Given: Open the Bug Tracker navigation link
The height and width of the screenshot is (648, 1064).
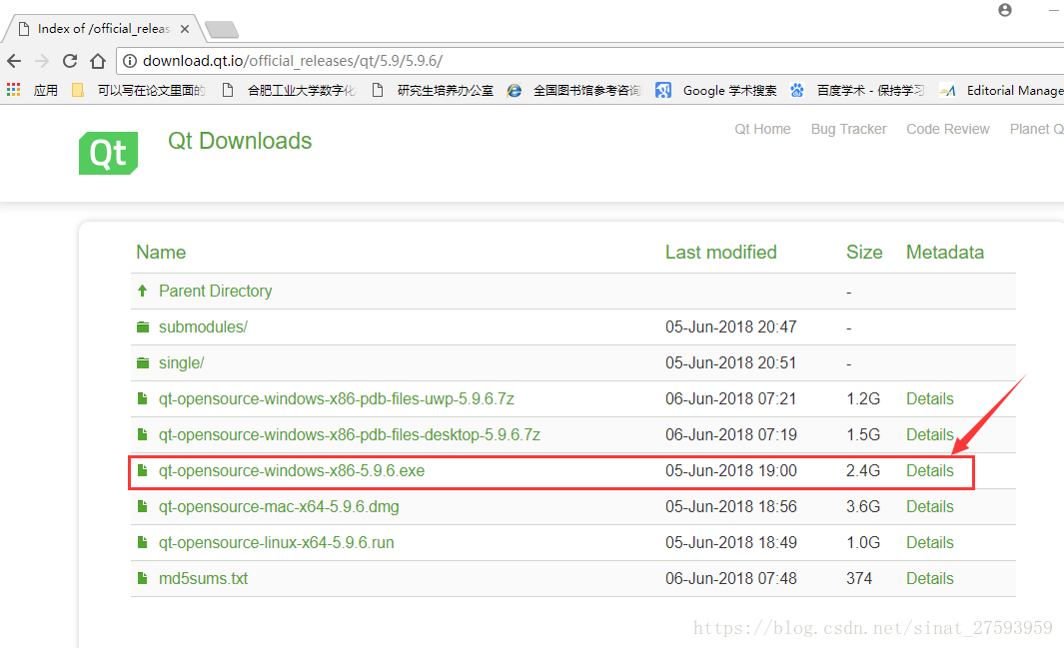Looking at the screenshot, I should pos(849,129).
